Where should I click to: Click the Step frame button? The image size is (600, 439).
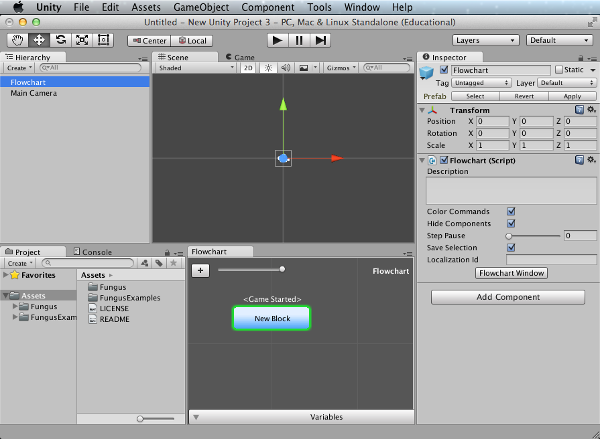click(320, 40)
